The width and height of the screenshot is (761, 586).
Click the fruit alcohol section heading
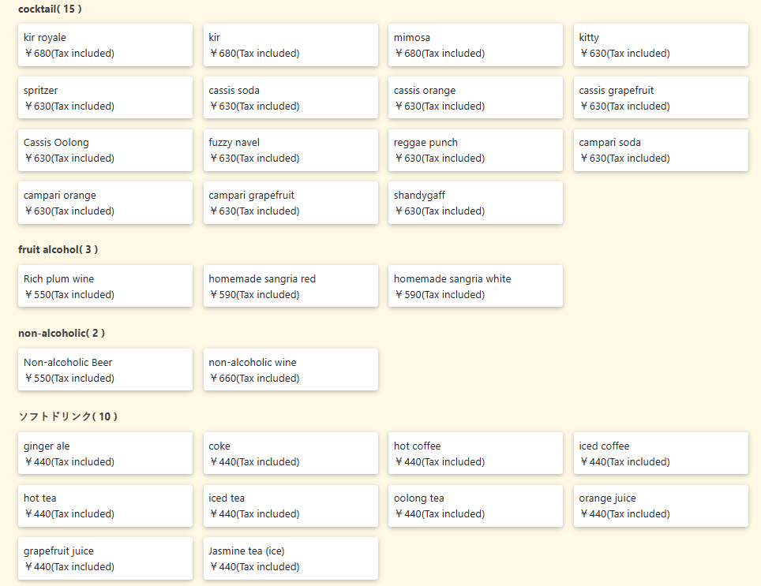point(58,249)
